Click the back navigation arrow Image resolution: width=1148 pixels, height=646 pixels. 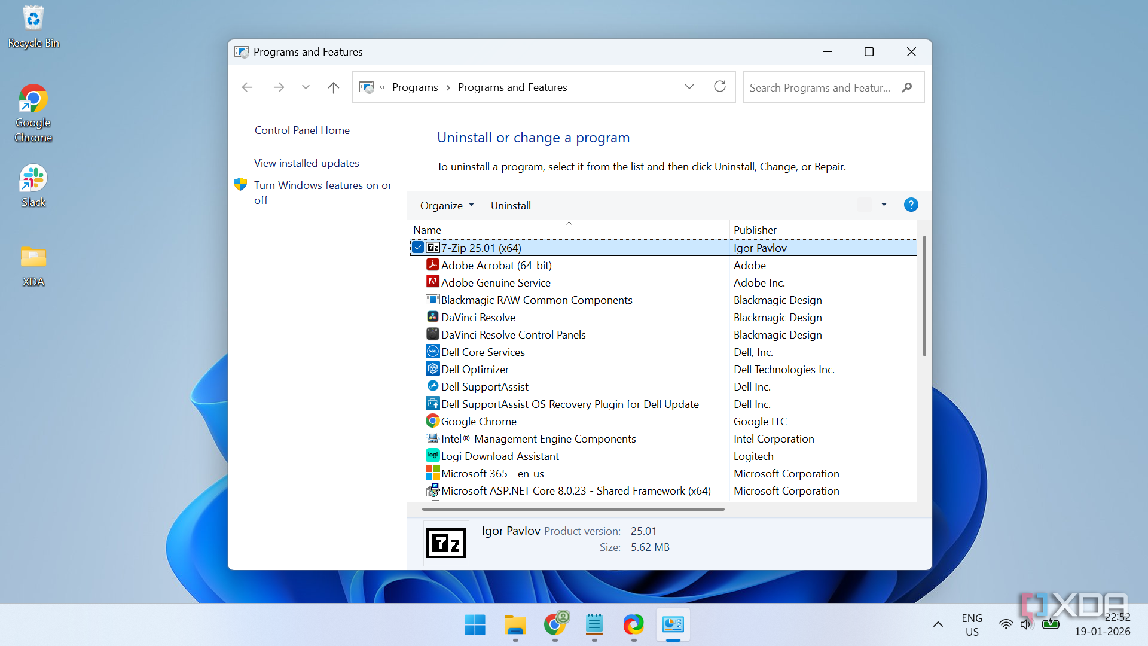click(x=248, y=87)
